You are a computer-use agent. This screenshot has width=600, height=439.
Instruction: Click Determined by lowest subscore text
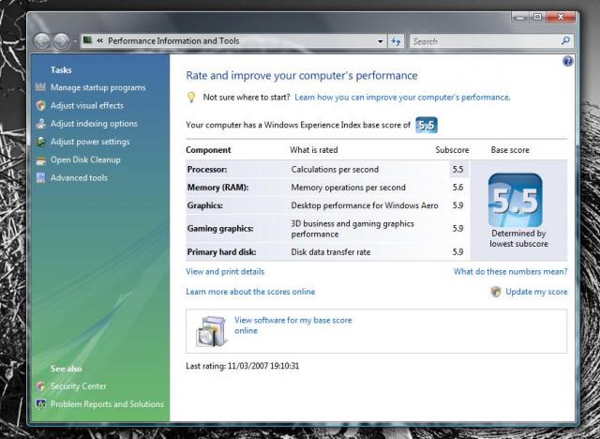coord(518,238)
